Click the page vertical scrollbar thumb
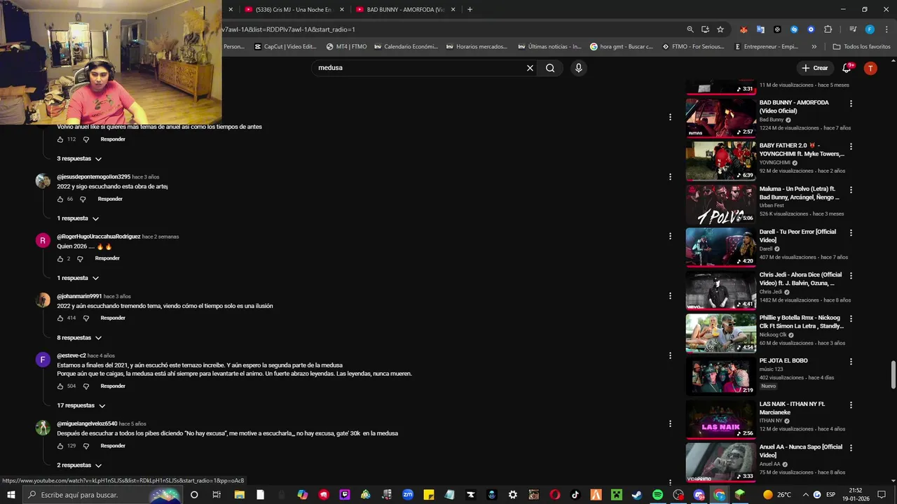Screen dimensions: 897x504 pyautogui.click(x=893, y=374)
